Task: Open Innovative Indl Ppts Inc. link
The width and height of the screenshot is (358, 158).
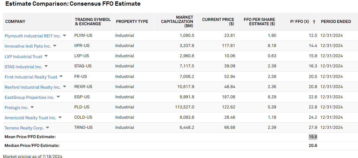Action: pyautogui.click(x=28, y=46)
